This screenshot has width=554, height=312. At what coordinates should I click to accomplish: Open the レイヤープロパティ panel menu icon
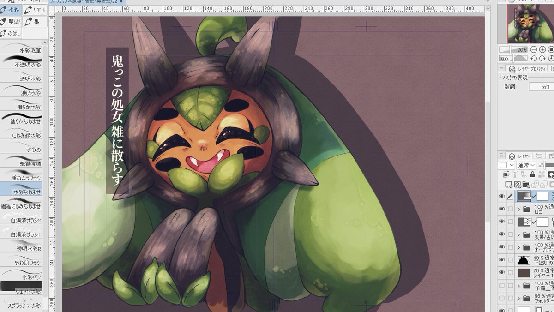(x=502, y=68)
